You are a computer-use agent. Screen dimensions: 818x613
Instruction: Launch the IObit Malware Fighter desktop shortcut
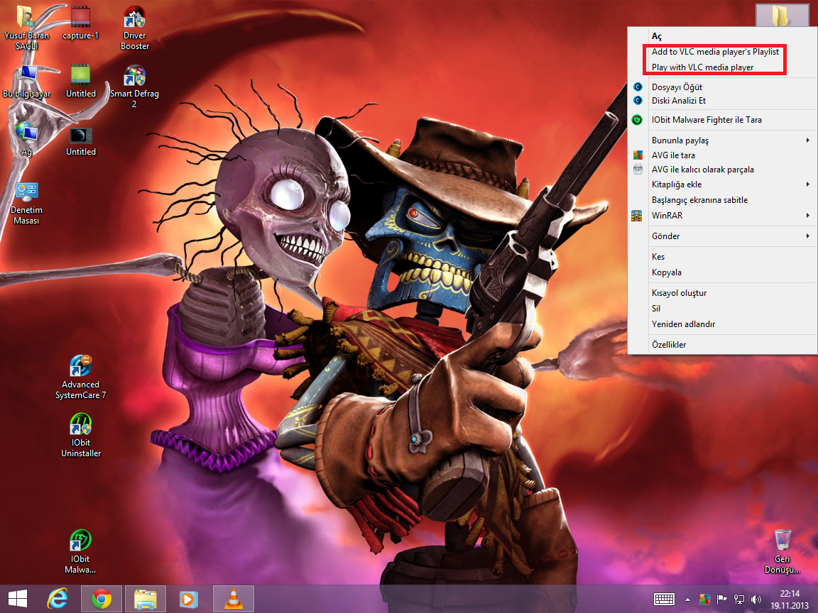click(80, 551)
